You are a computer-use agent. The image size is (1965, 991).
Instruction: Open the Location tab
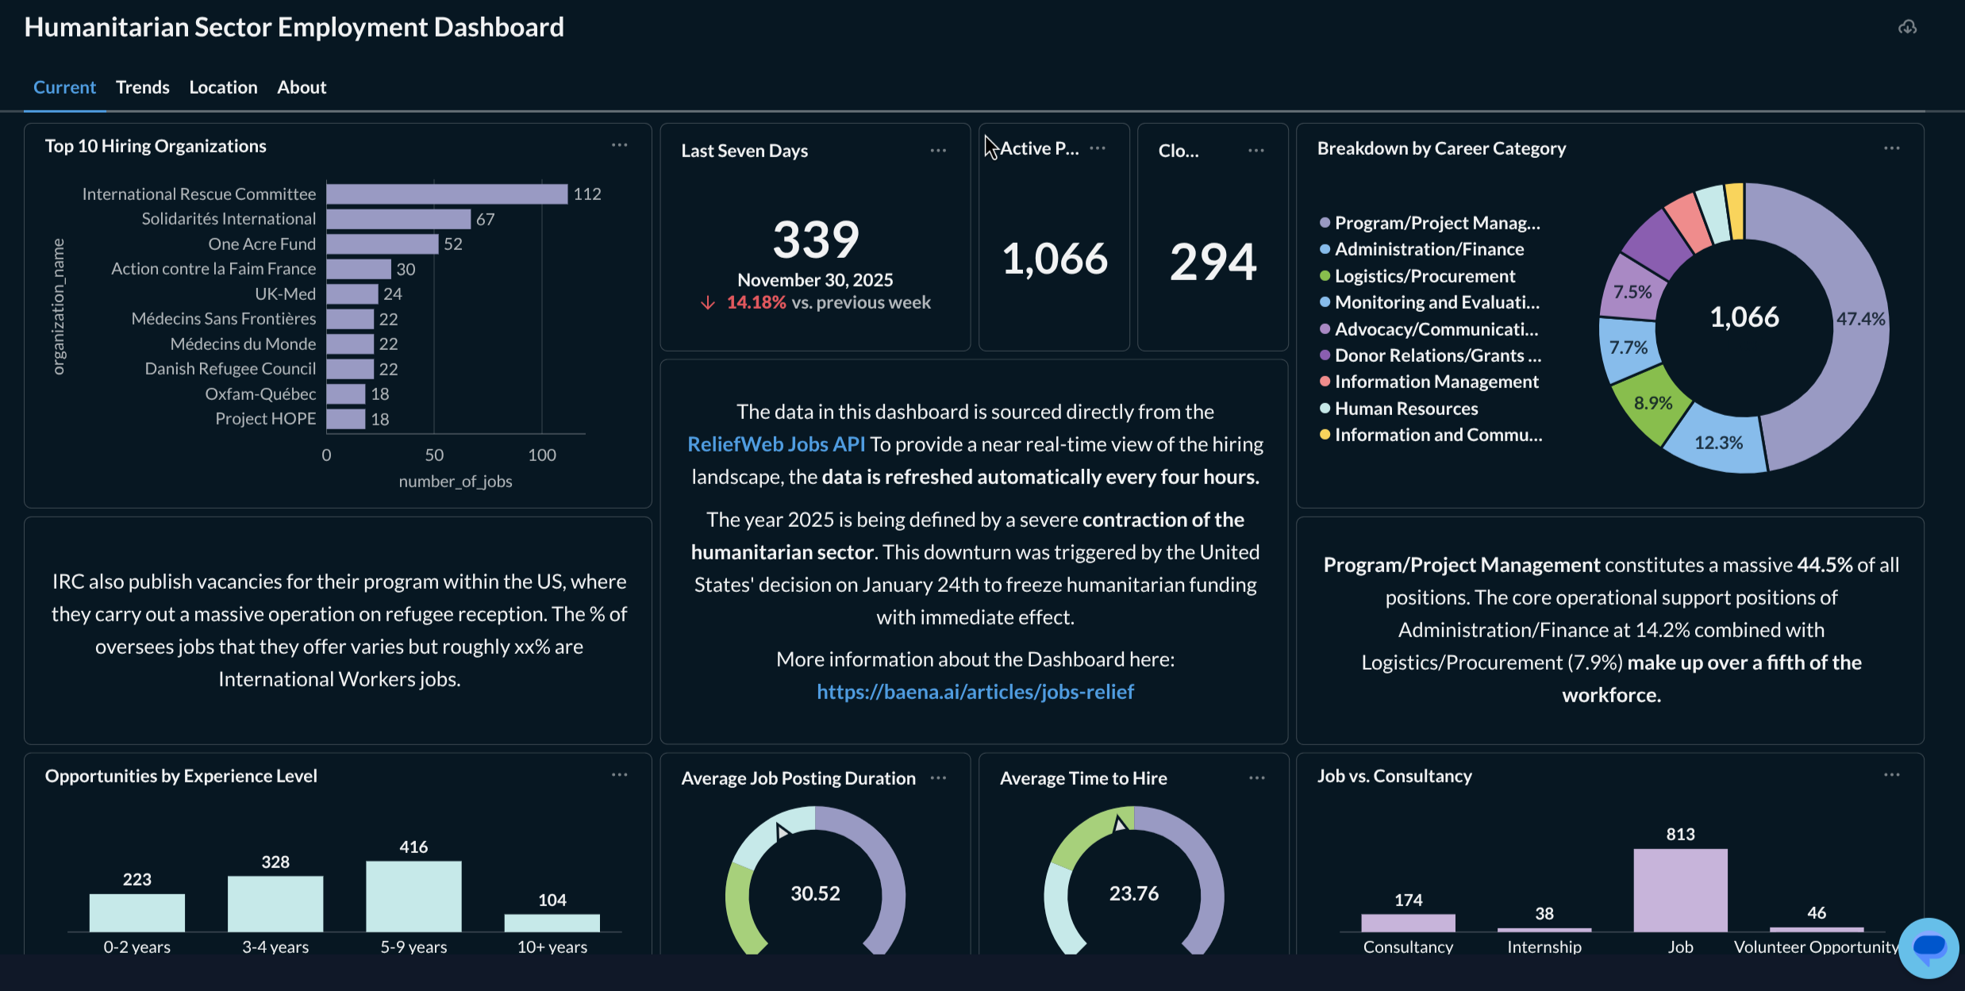(223, 87)
